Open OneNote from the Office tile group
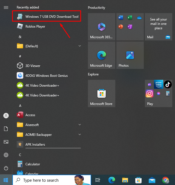Screen dimensions: 175x185 [130, 27]
